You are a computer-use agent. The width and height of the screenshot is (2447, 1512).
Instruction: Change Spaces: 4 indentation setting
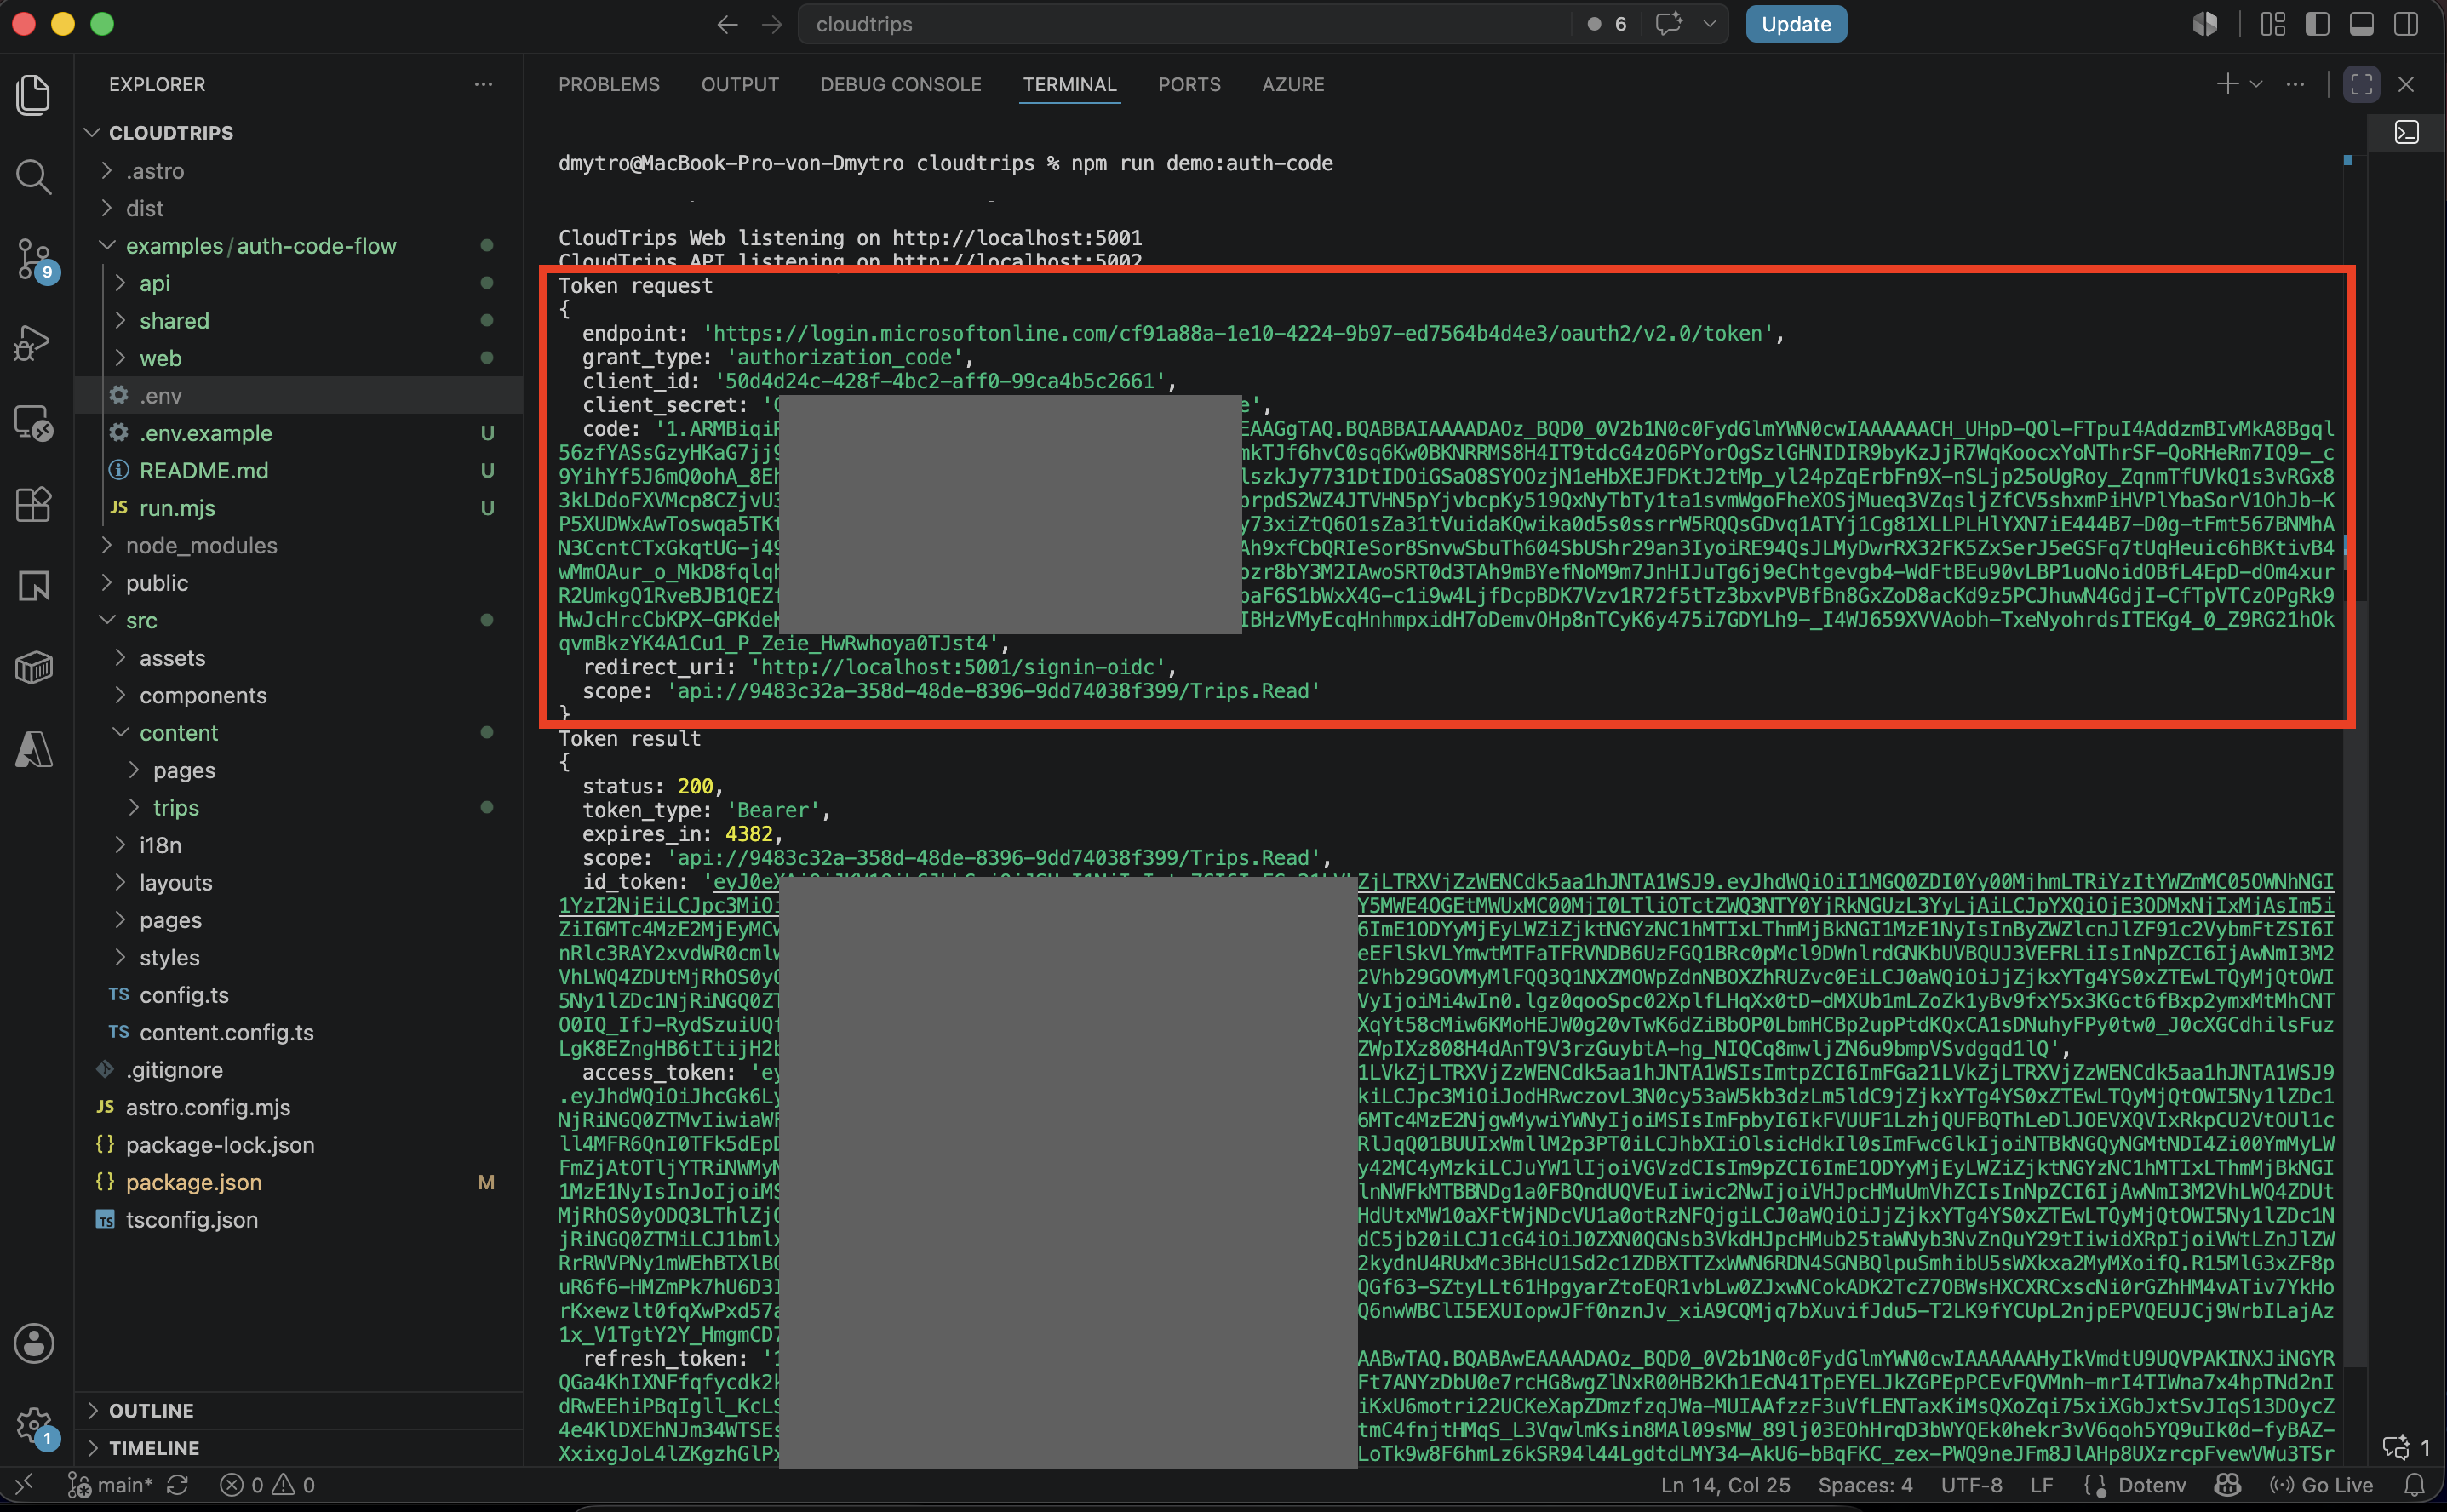tap(1865, 1485)
